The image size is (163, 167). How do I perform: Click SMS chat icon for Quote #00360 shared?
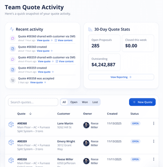coord(13,38)
